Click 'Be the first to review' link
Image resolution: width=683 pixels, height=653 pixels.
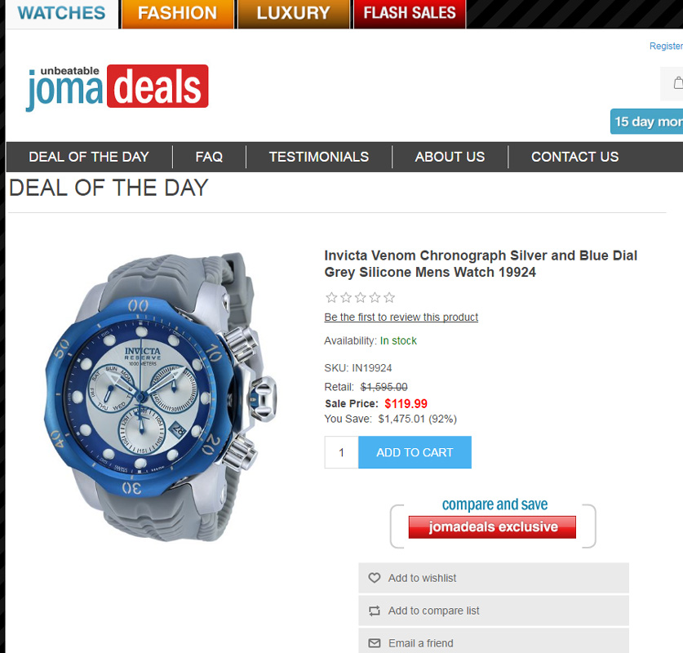pos(401,318)
